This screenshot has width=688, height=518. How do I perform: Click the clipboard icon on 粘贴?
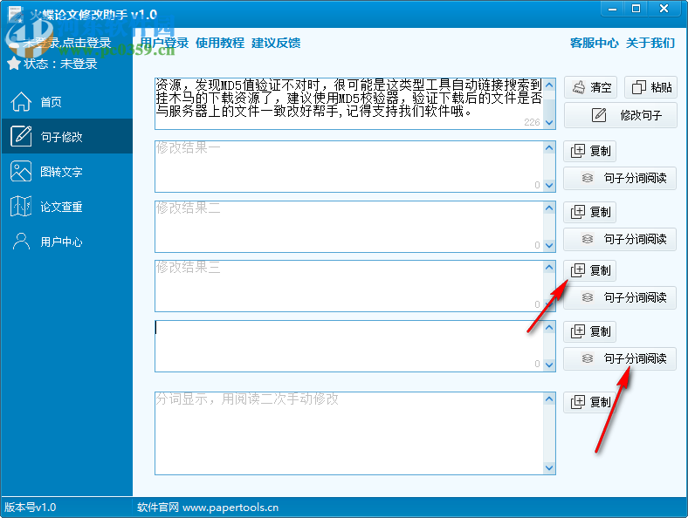(639, 87)
